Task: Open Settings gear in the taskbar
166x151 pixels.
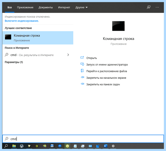Action: point(113,146)
